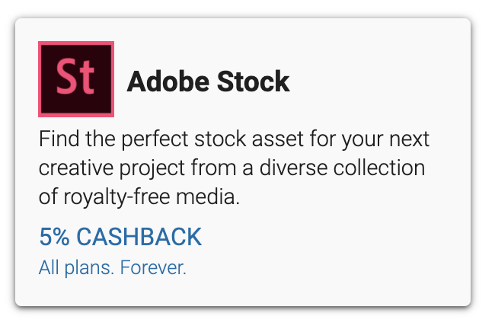Click the Adobe Stock St logo icon

tap(76, 79)
